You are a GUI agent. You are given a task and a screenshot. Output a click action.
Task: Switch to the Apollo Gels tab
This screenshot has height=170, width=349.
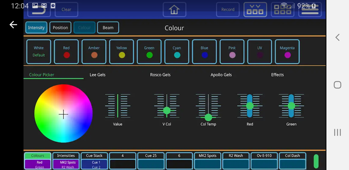click(221, 75)
